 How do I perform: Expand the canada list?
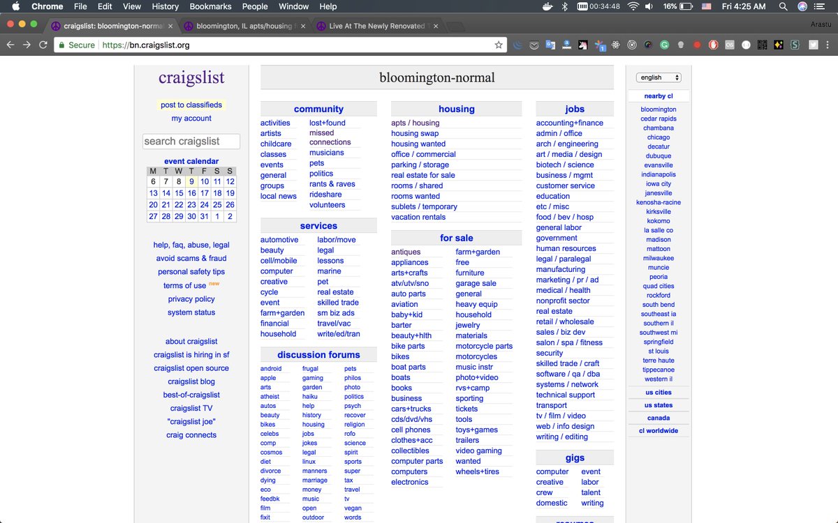click(x=659, y=418)
